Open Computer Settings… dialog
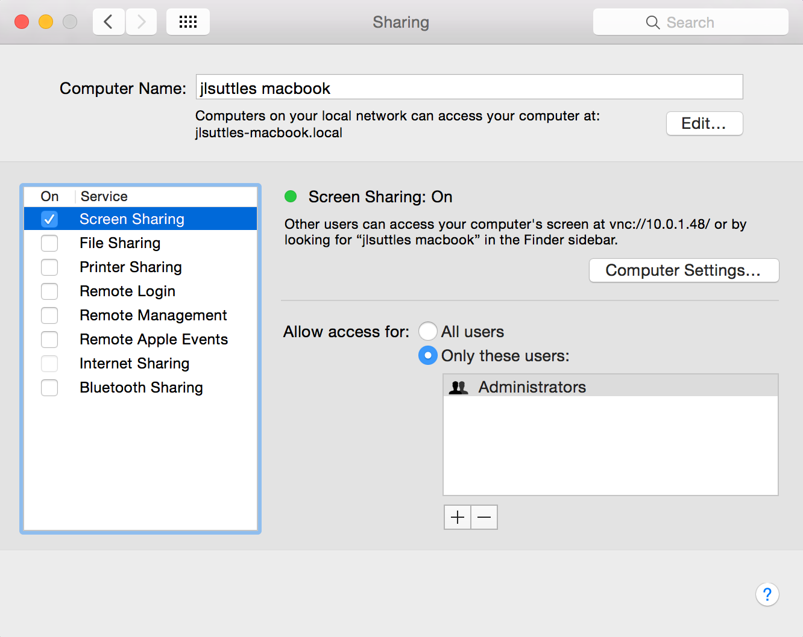 click(684, 270)
